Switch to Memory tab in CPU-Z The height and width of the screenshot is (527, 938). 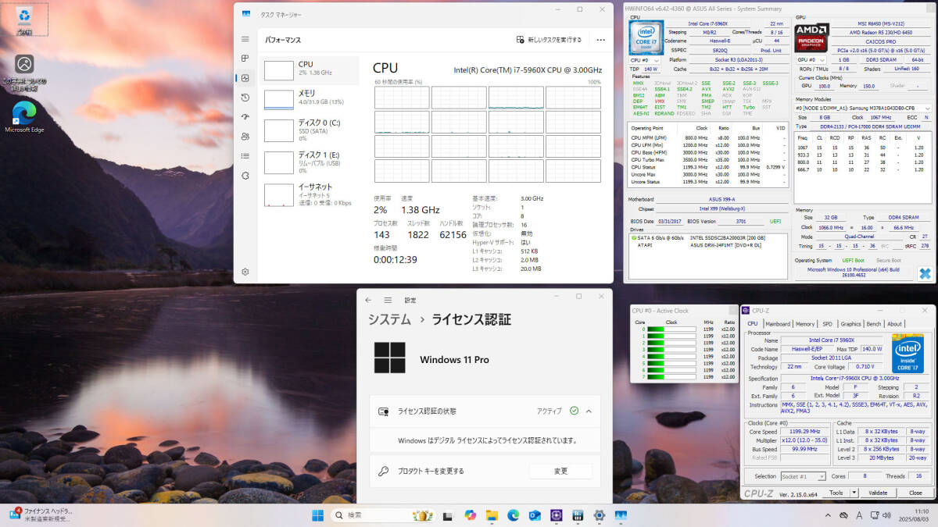pos(804,324)
